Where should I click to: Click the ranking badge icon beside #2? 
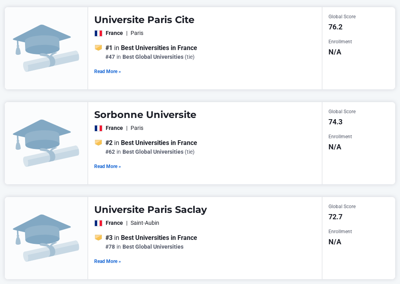(x=98, y=143)
